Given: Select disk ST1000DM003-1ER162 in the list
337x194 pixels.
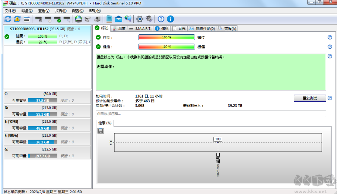Looking at the screenshot, I should (x=47, y=35).
